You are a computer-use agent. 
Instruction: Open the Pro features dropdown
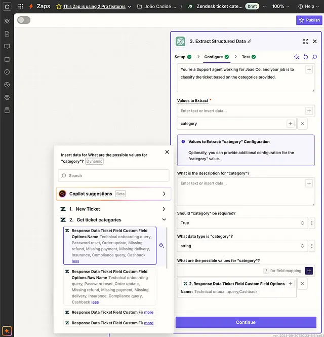pyautogui.click(x=130, y=7)
